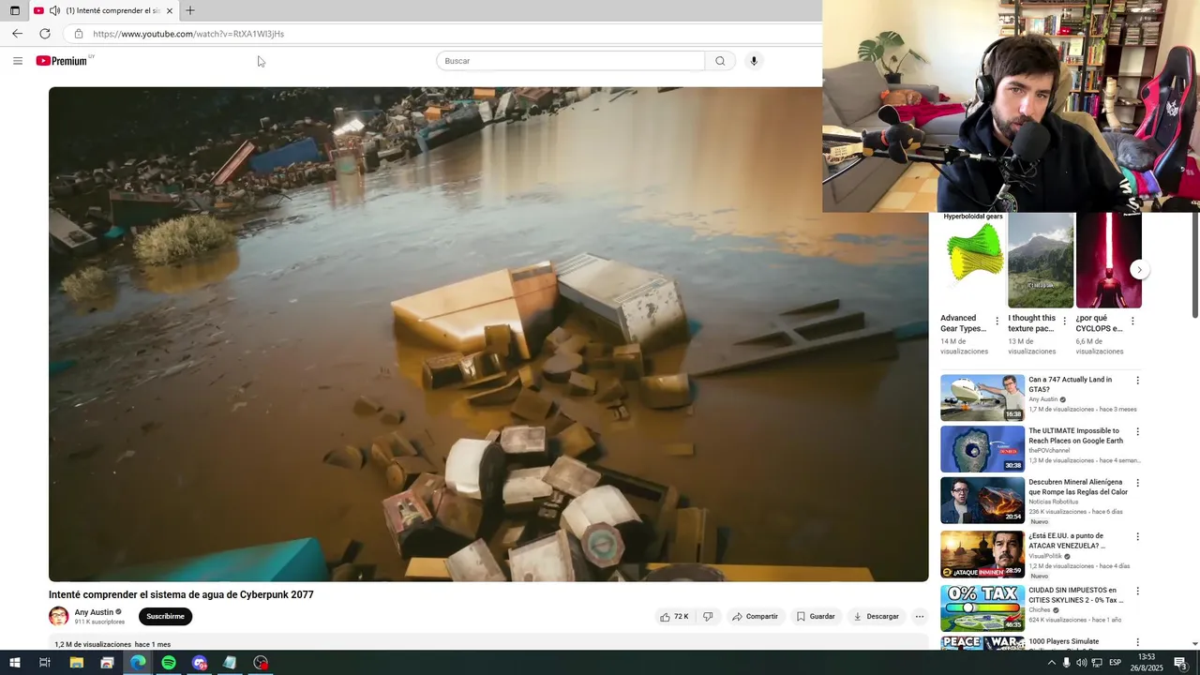Open File Explorer from taskbar
This screenshot has height=675, width=1200.
tap(77, 663)
